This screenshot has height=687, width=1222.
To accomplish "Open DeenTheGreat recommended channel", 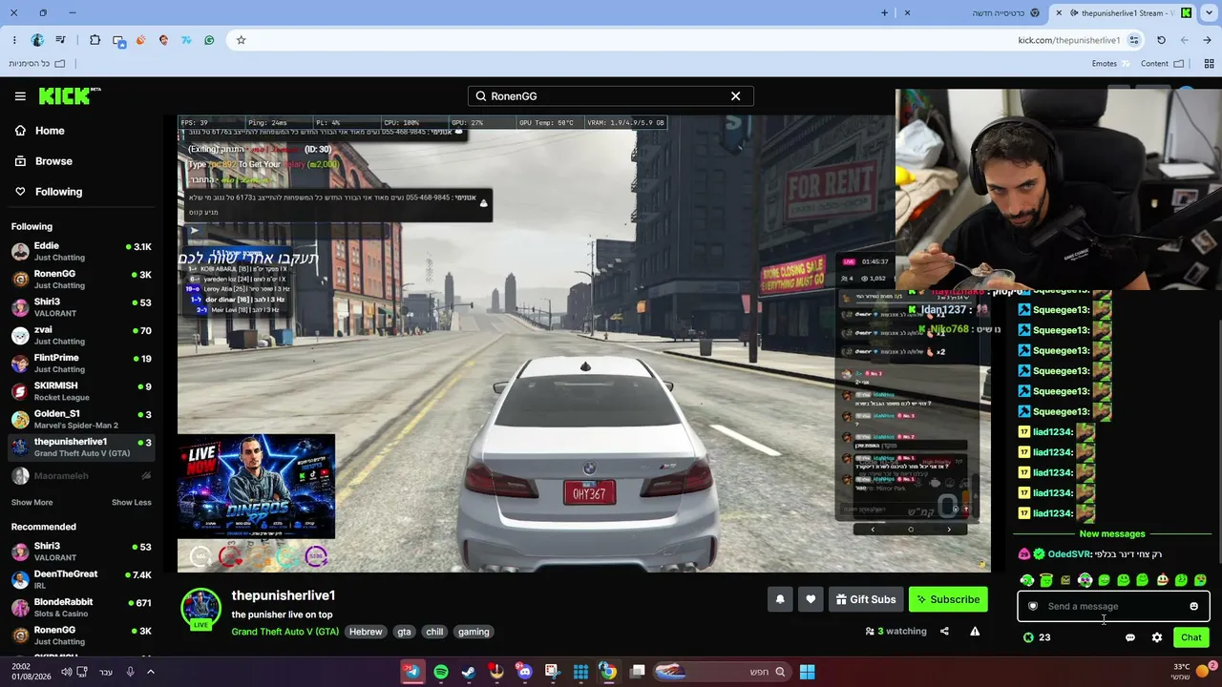I will click(81, 579).
